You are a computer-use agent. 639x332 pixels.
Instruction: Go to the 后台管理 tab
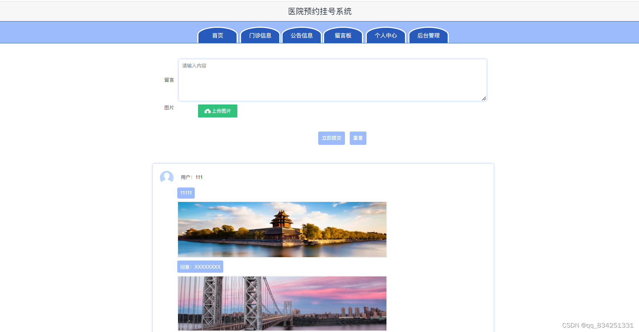point(428,35)
